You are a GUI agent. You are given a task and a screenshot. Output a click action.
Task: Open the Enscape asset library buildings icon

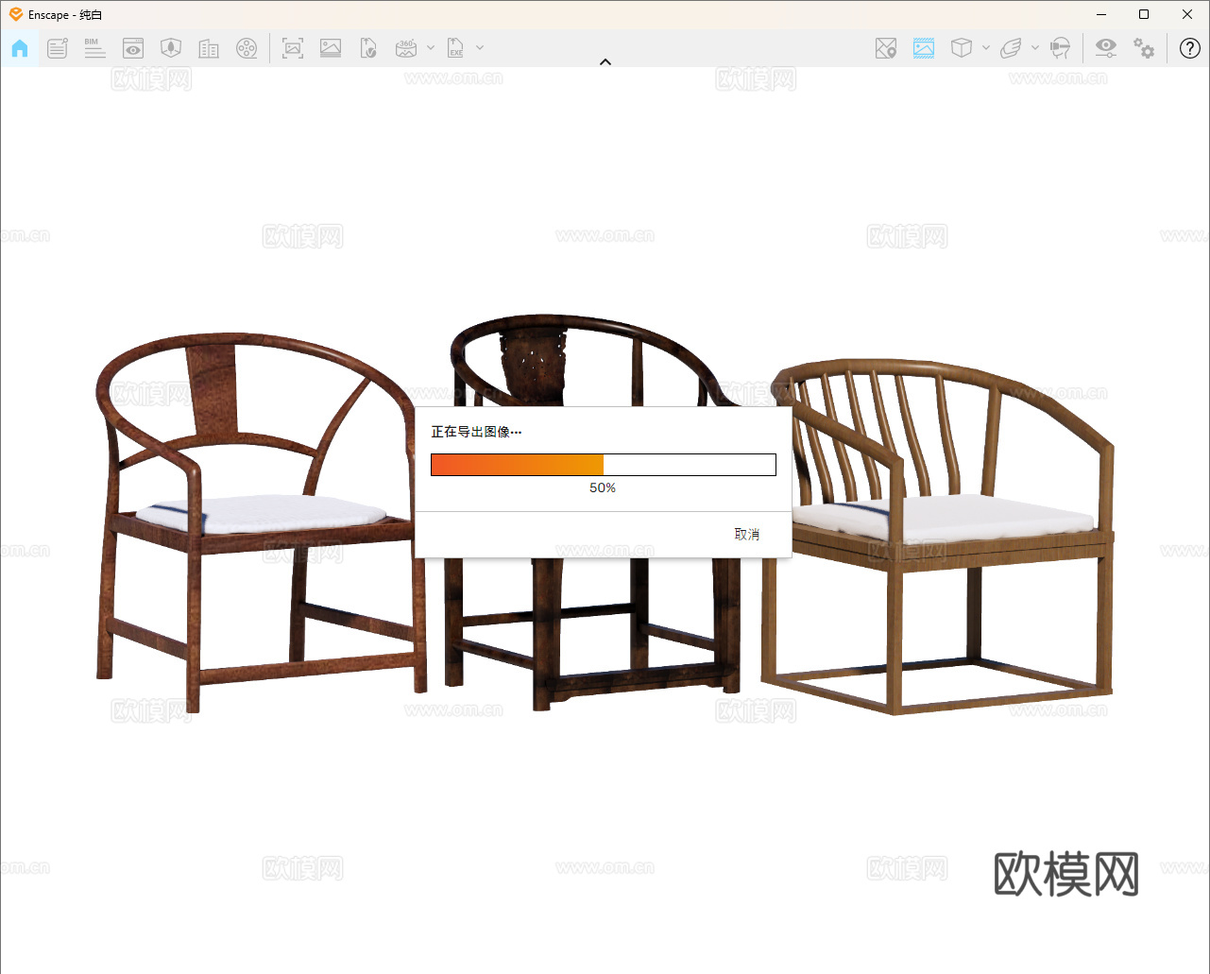(209, 48)
